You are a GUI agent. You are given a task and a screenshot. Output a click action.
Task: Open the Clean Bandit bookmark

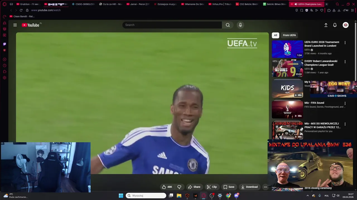(x=22, y=16)
